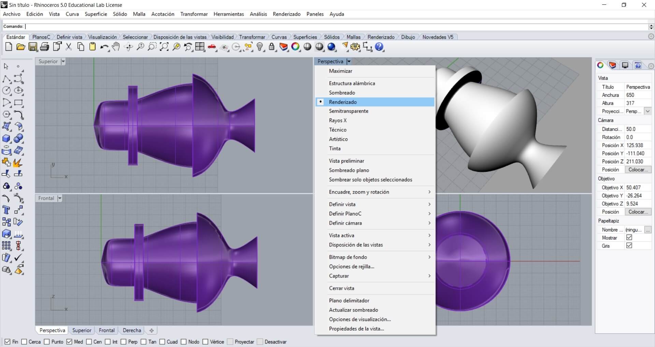Open Propiedades de la vista entry
This screenshot has height=347, width=655.
[375, 329]
